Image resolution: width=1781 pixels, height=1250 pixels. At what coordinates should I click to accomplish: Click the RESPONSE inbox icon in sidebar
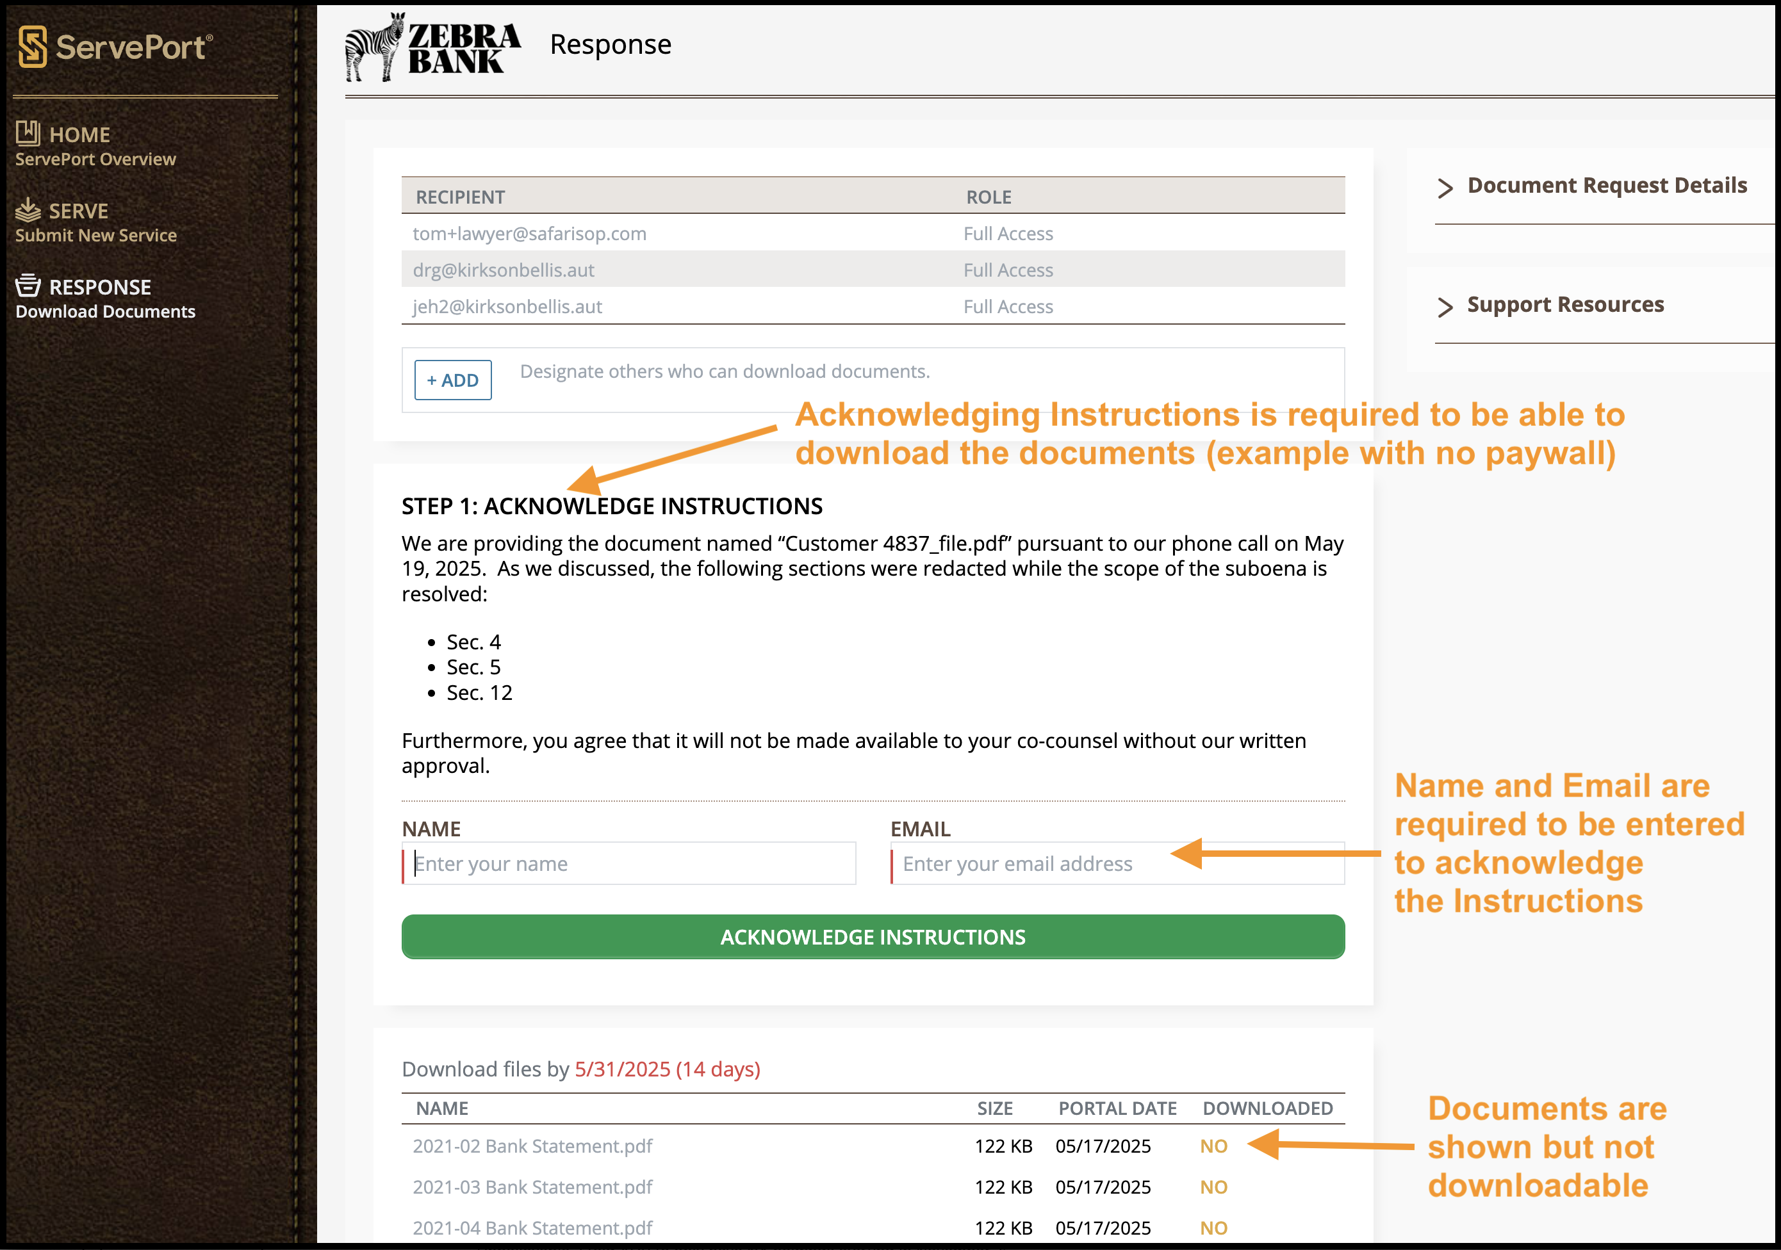(x=28, y=286)
